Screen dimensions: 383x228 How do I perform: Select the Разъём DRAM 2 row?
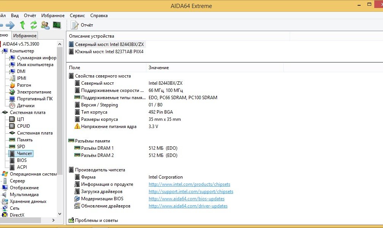coord(97,155)
